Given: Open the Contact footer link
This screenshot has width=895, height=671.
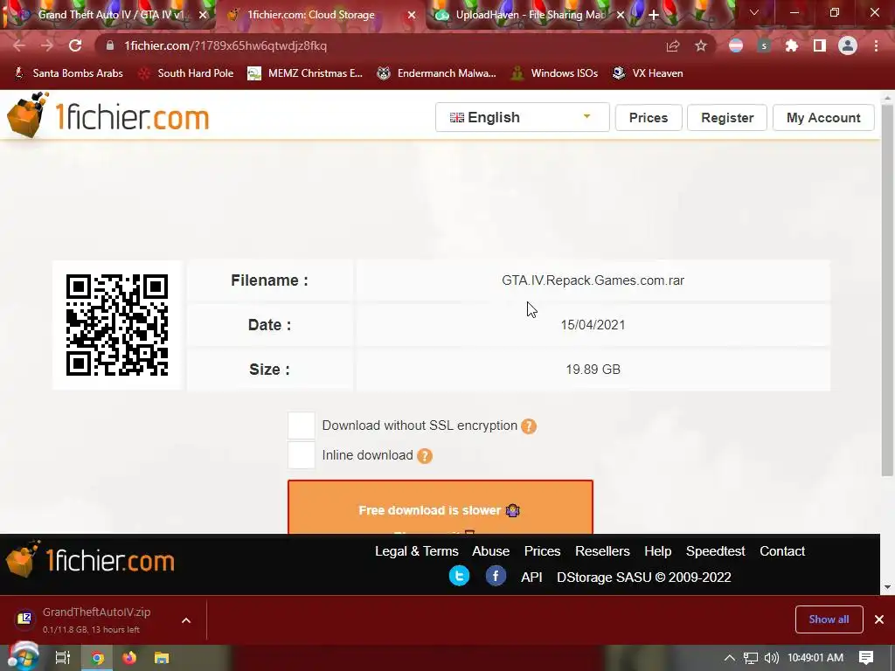Looking at the screenshot, I should [782, 551].
